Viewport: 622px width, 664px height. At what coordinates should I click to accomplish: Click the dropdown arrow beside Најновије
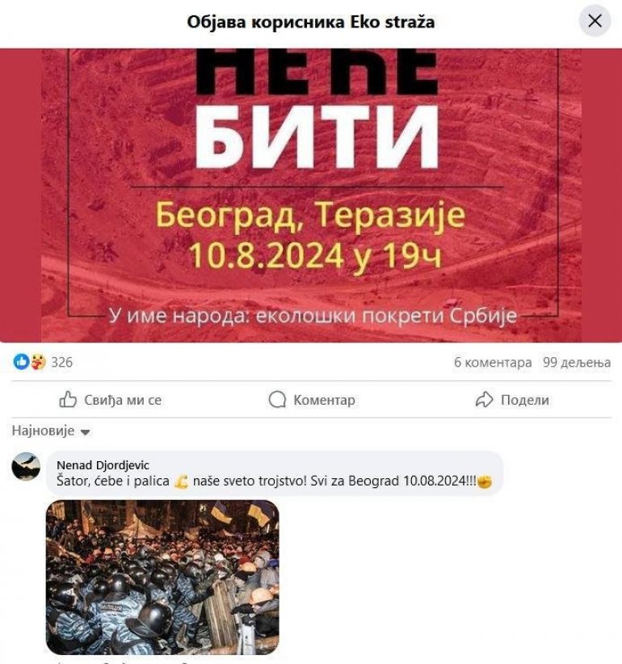point(85,432)
